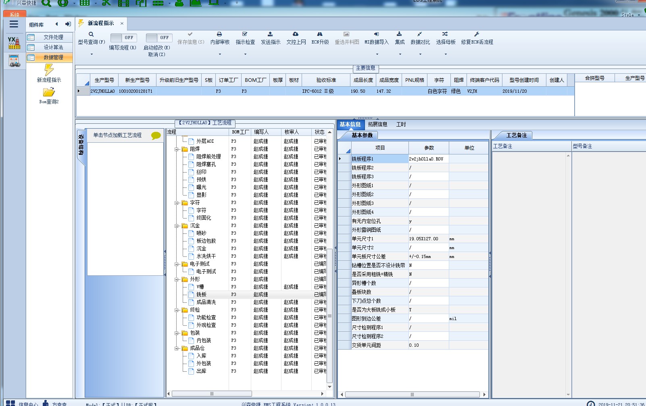Select 铣板 tree node
Viewport: 646px width, 406px height.
click(x=201, y=294)
